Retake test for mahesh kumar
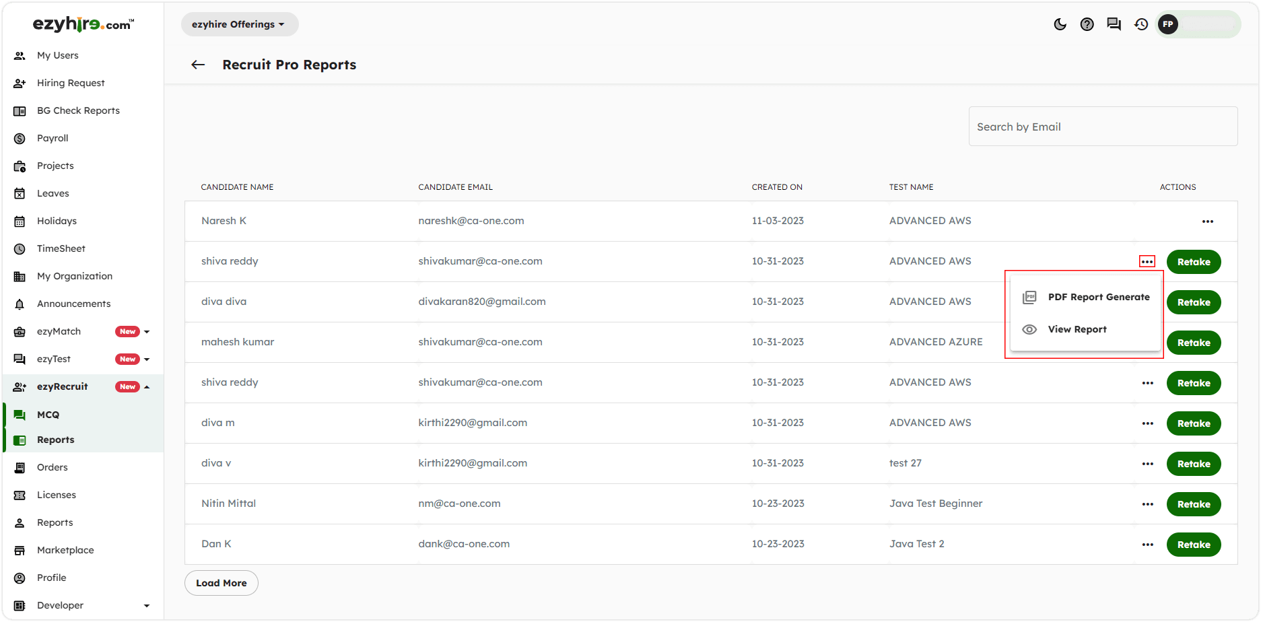The height and width of the screenshot is (622, 1261). click(1194, 343)
